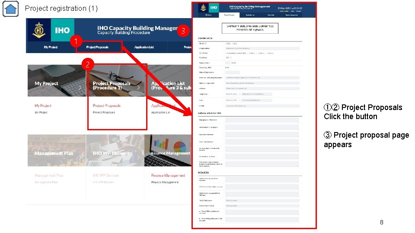Click the Fax number input field
The image size is (415, 233).
click(257, 100)
